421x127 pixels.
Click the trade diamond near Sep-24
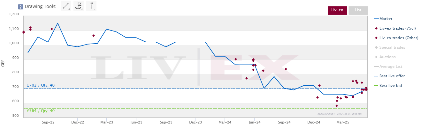286,69
